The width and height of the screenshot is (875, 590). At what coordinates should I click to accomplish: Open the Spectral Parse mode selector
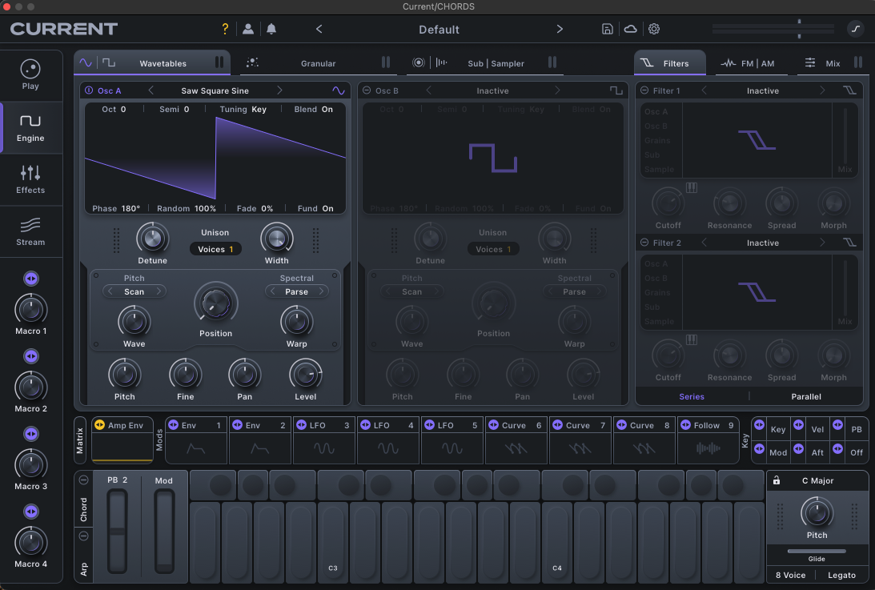(x=296, y=291)
